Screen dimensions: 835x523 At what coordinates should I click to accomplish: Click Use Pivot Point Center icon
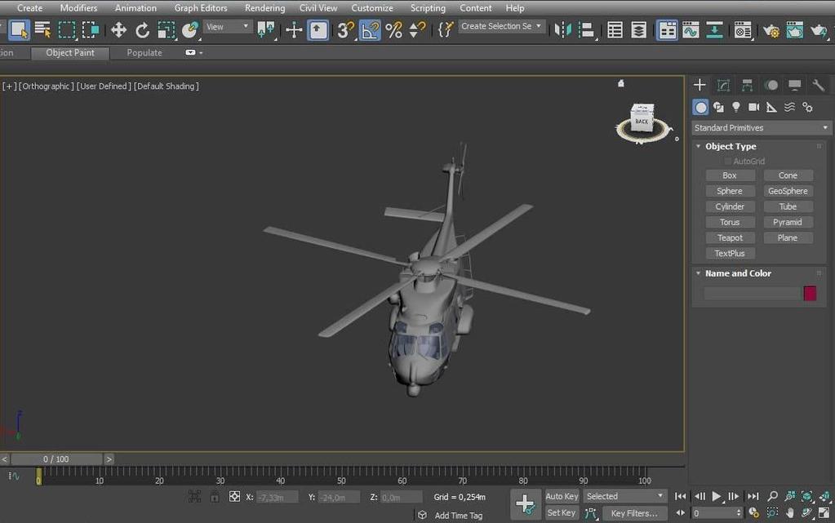point(265,30)
